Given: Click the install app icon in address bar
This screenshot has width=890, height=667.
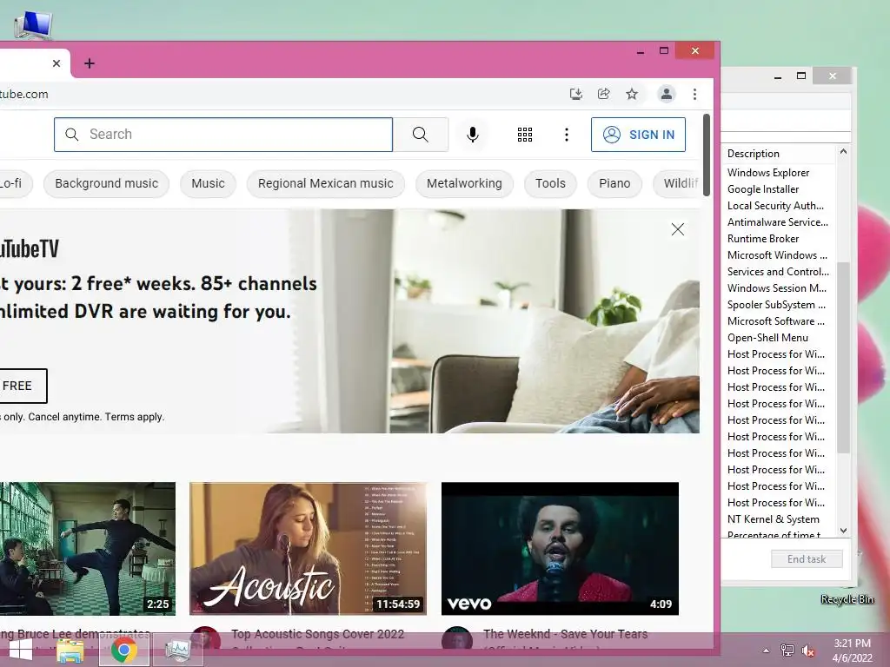Looking at the screenshot, I should tap(575, 94).
